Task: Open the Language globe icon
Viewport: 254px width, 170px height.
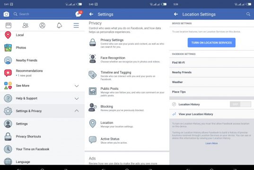Action: coord(8,161)
